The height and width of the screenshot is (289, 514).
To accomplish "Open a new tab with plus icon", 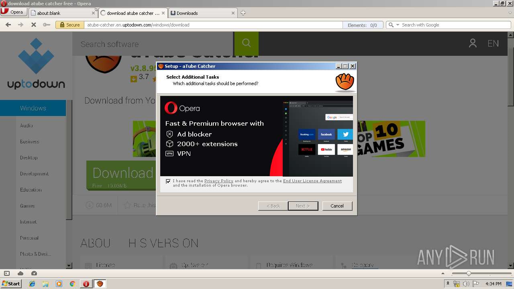I will 243,13.
